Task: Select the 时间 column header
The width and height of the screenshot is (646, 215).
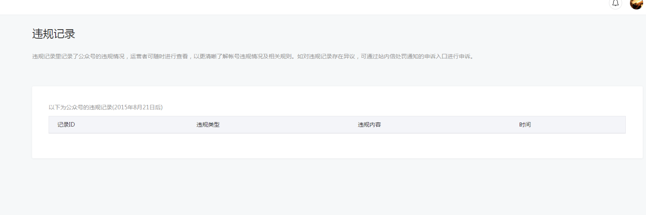Action: coord(525,125)
